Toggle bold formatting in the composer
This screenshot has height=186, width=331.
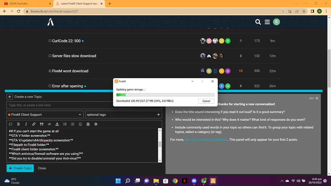click(x=18, y=124)
